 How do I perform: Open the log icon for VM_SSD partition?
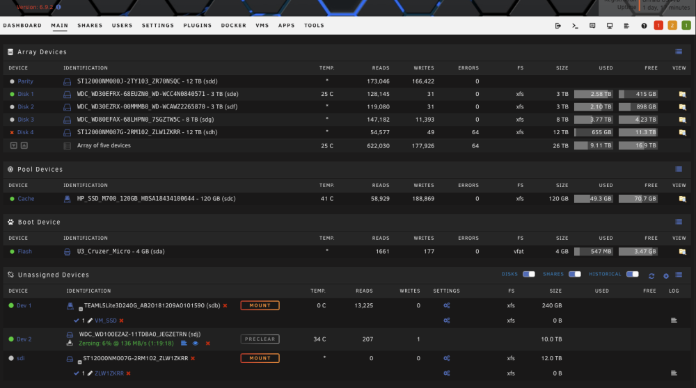point(674,320)
